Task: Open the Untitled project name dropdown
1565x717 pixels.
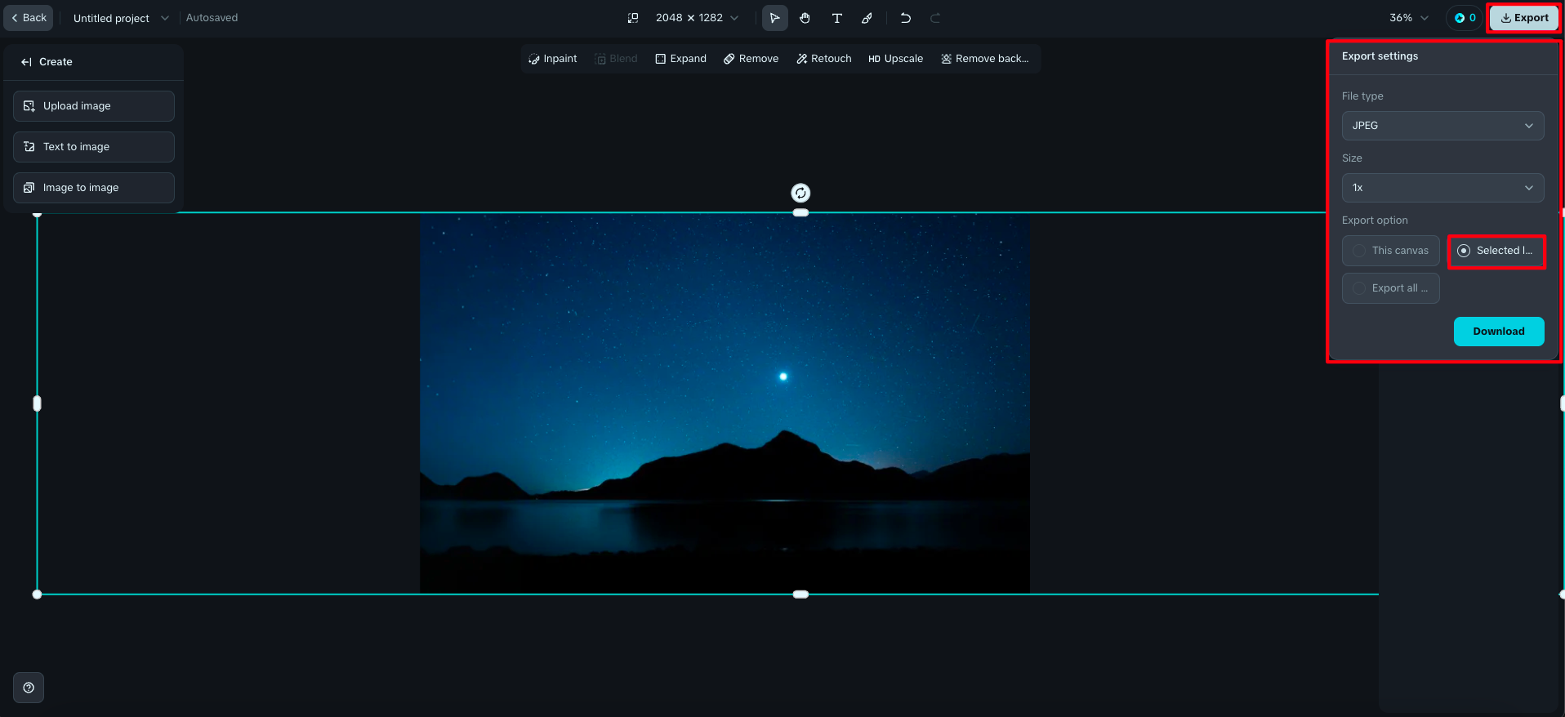Action: [120, 18]
